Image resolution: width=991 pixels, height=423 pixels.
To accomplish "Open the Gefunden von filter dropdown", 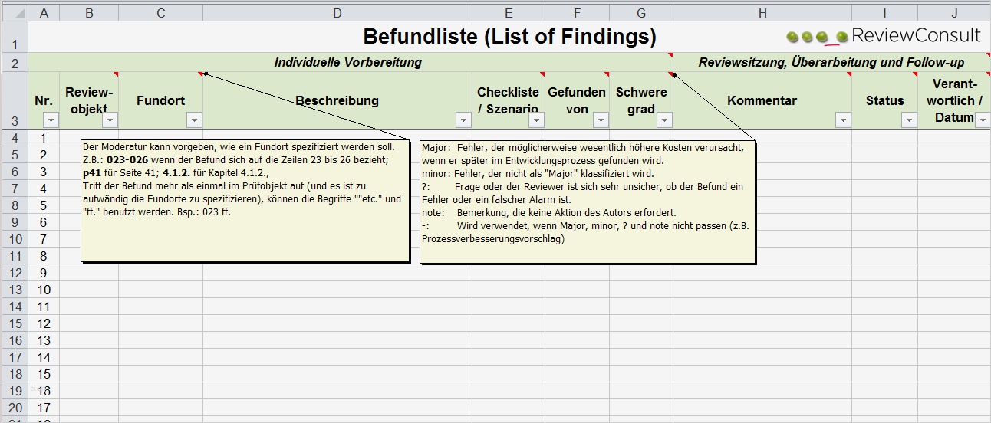I will coord(601,120).
